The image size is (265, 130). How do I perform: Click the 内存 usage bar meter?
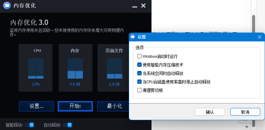75,68
